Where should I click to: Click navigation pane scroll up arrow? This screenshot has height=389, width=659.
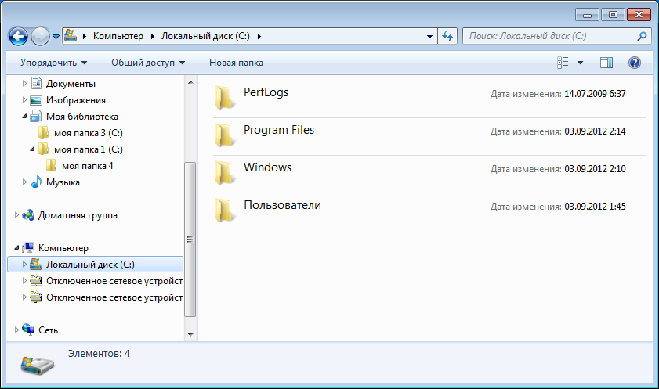pos(190,82)
